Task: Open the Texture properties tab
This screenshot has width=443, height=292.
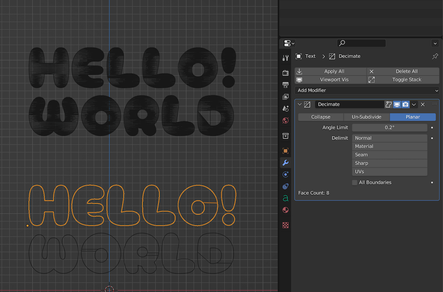Action: coord(285,225)
